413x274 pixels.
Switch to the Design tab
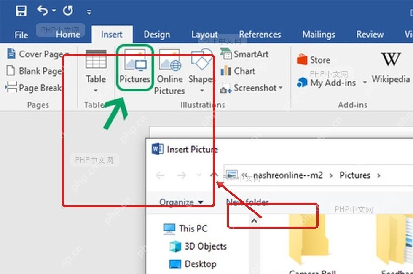pos(157,35)
